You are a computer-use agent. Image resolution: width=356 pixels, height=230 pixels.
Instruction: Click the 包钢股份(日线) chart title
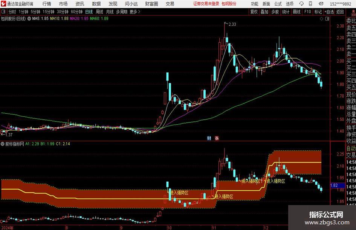(13, 19)
